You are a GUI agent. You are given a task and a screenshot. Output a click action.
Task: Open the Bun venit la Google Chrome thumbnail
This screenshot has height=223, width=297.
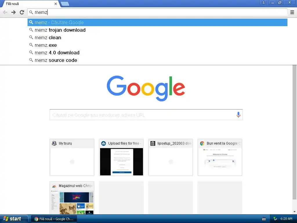click(x=220, y=157)
